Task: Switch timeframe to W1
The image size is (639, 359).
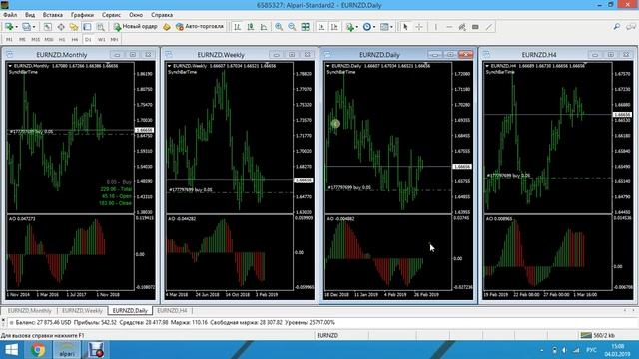Action: (x=102, y=40)
